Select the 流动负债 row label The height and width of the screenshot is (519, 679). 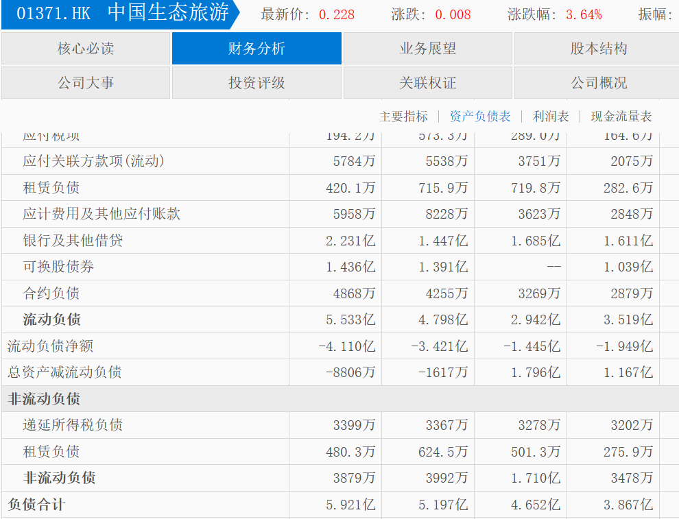click(x=51, y=319)
